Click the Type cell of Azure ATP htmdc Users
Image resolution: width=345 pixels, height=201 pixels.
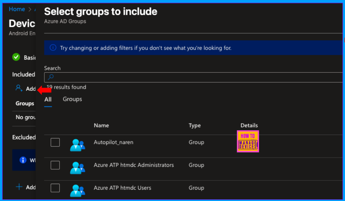pyautogui.click(x=196, y=188)
